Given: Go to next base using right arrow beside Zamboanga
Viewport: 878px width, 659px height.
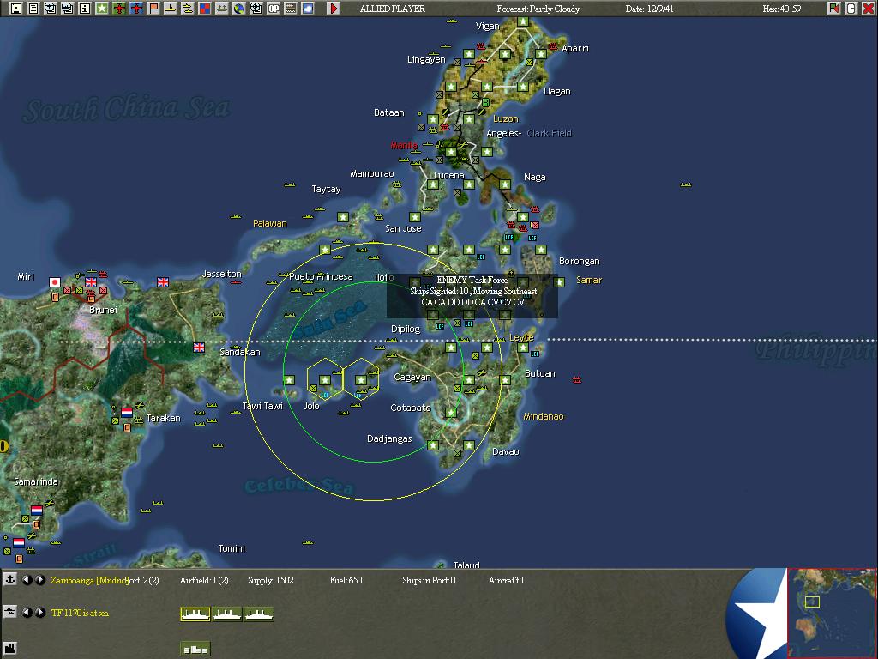Looking at the screenshot, I should click(40, 580).
